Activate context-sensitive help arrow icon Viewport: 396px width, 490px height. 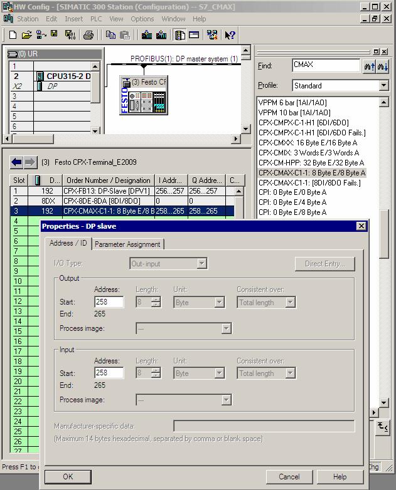click(x=230, y=35)
